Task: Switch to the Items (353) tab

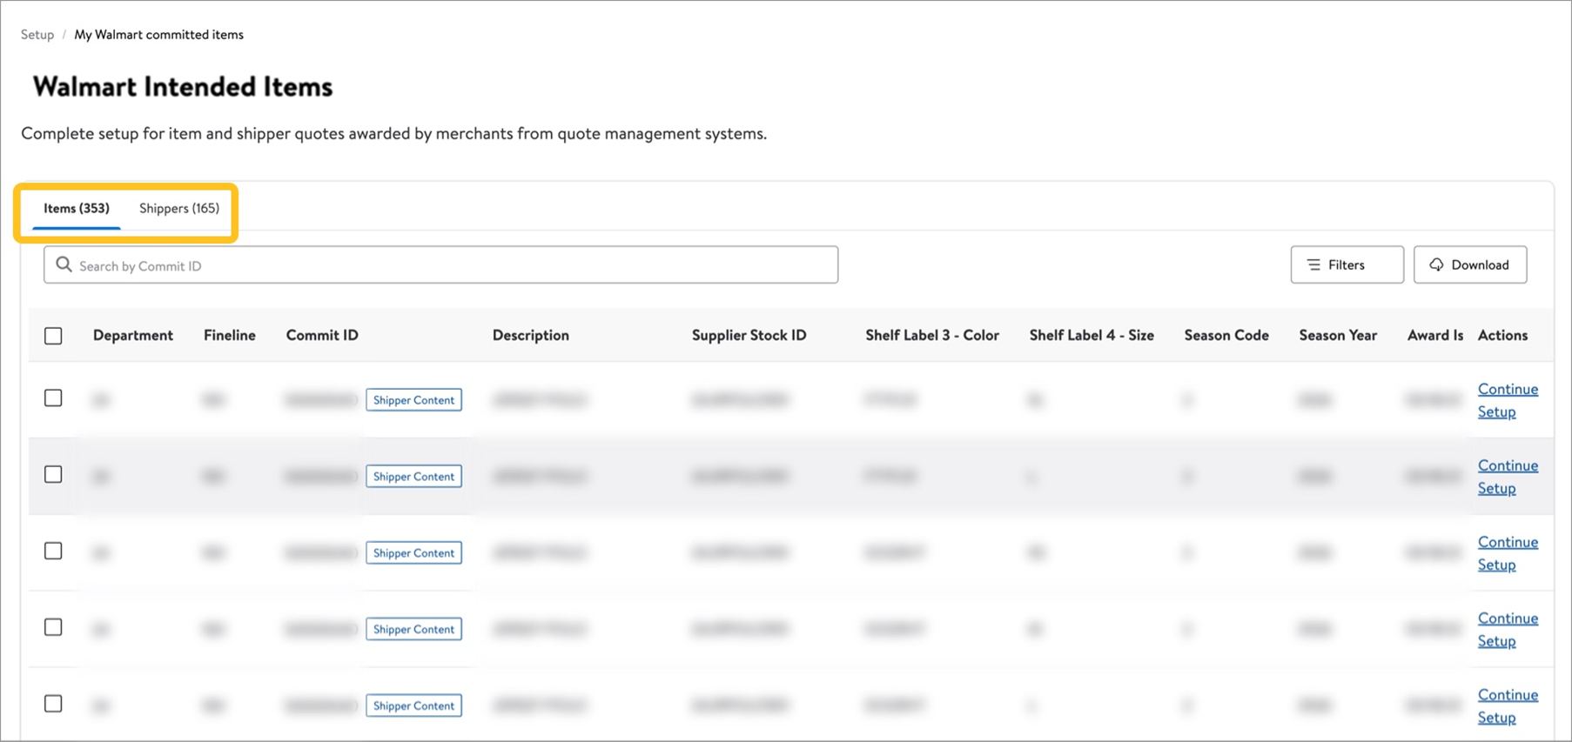Action: (77, 209)
